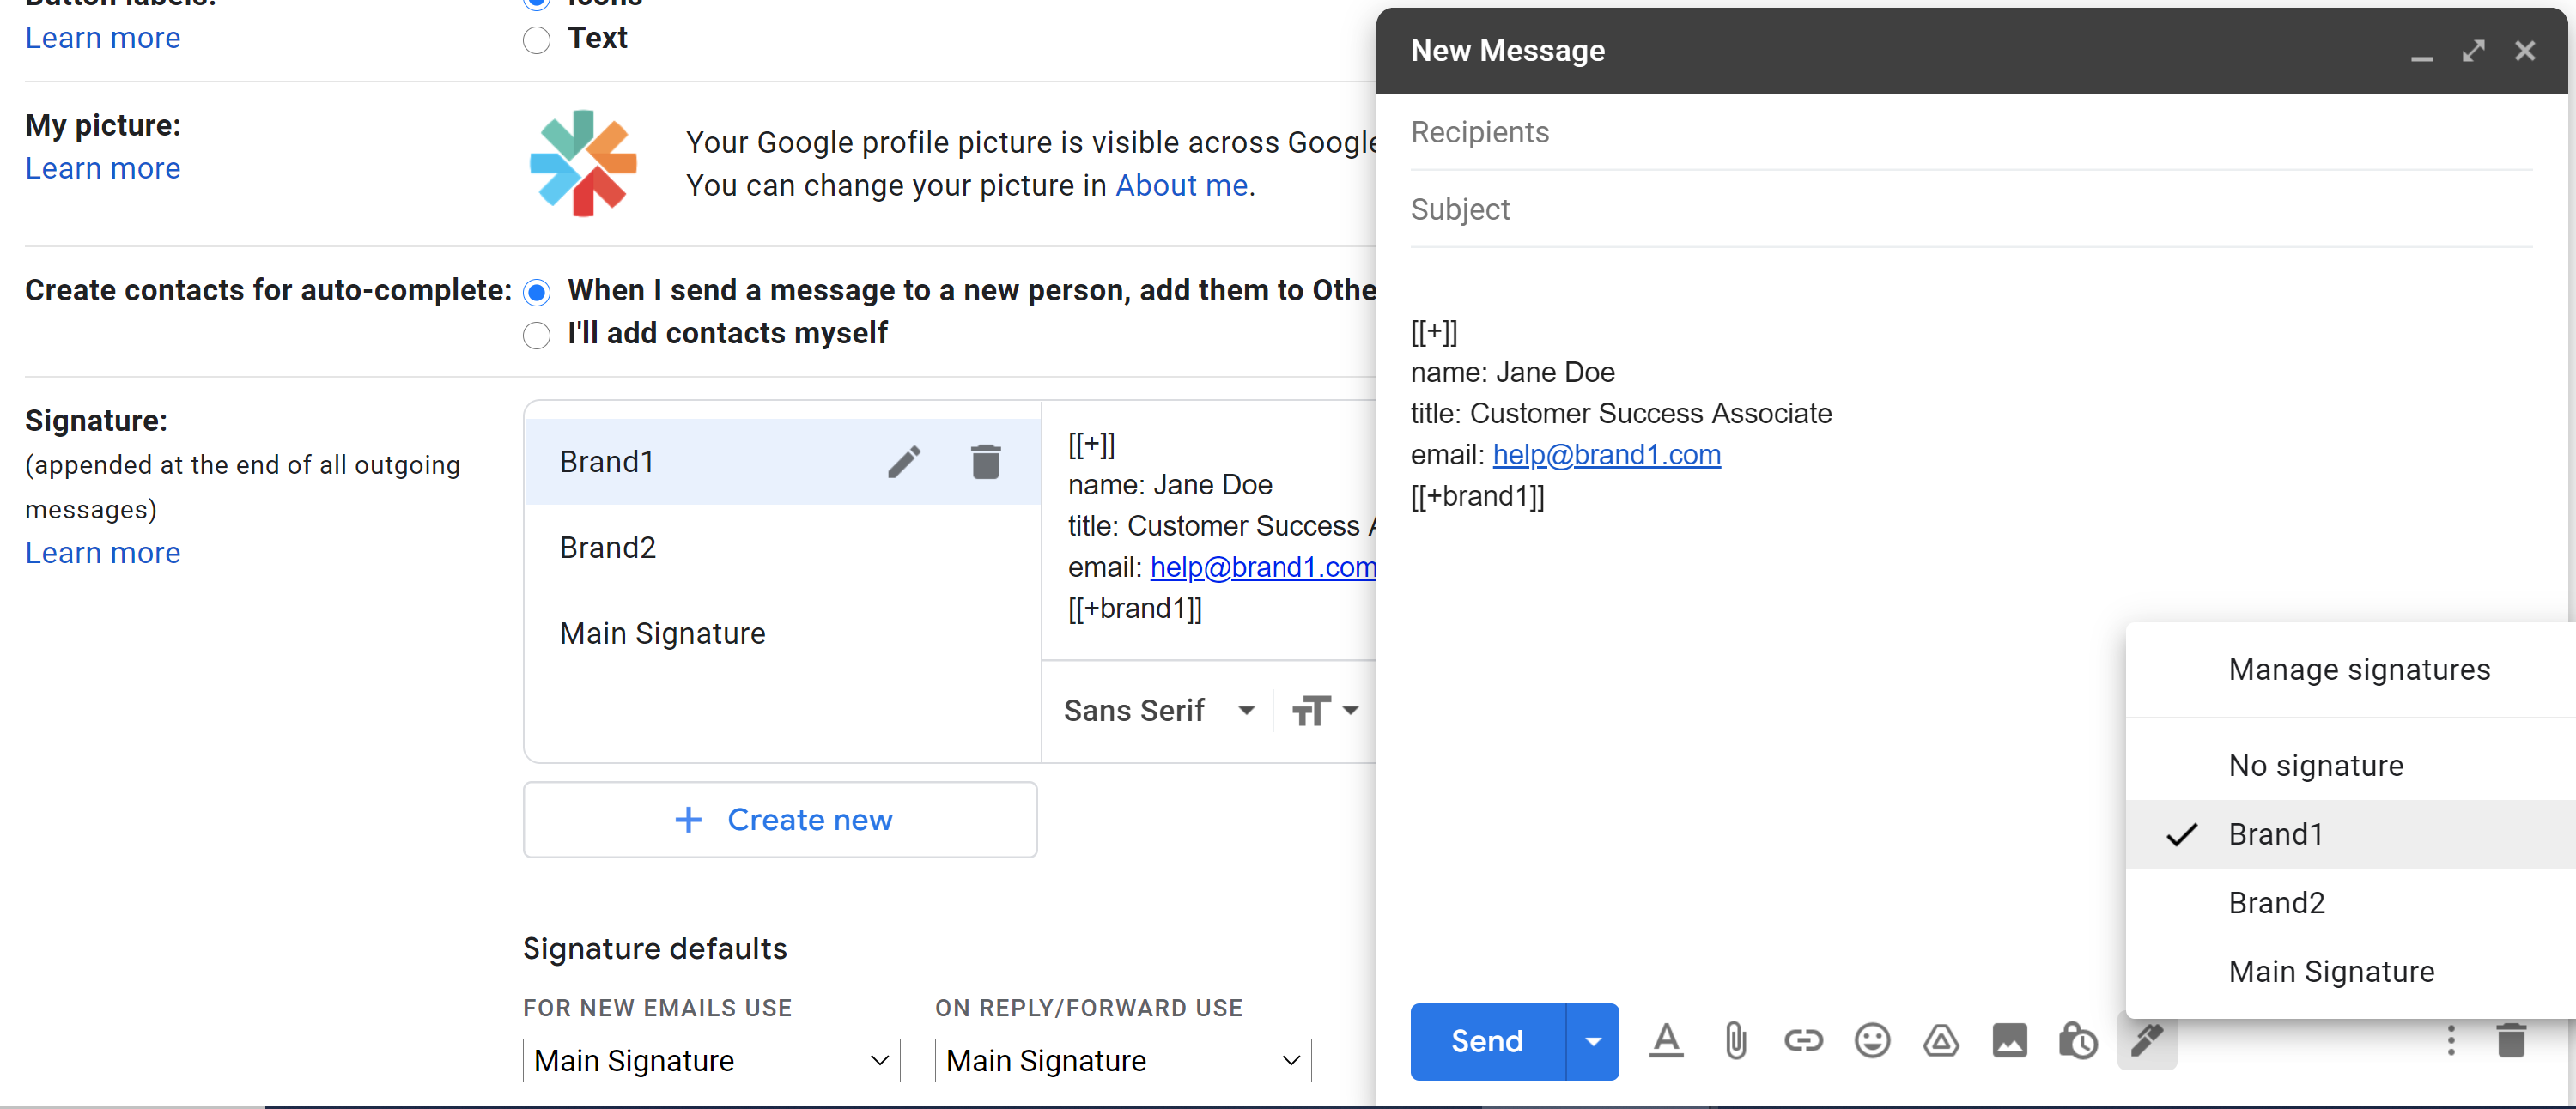Click Learn more under Signature
This screenshot has width=2576, height=1109.
103,553
